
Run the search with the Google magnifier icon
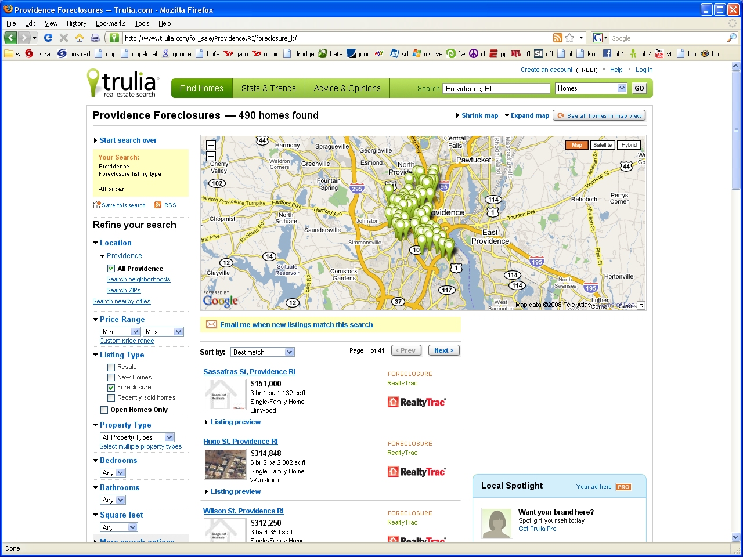tap(732, 38)
